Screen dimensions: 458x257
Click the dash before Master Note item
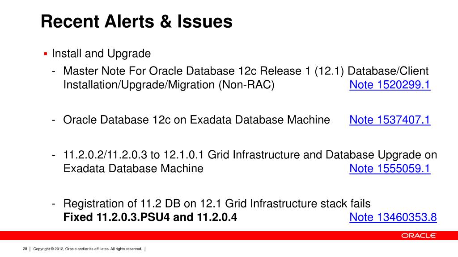(54, 71)
